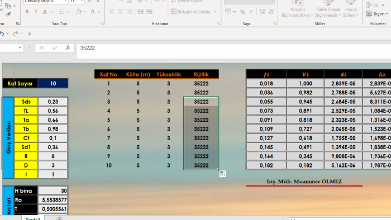The image size is (391, 220).
Task: Open the Sayı dialog launcher
Action: (x=275, y=23)
